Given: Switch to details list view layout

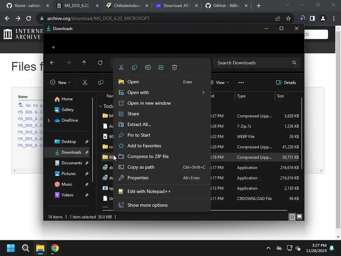Looking at the screenshot, I should click(292, 217).
